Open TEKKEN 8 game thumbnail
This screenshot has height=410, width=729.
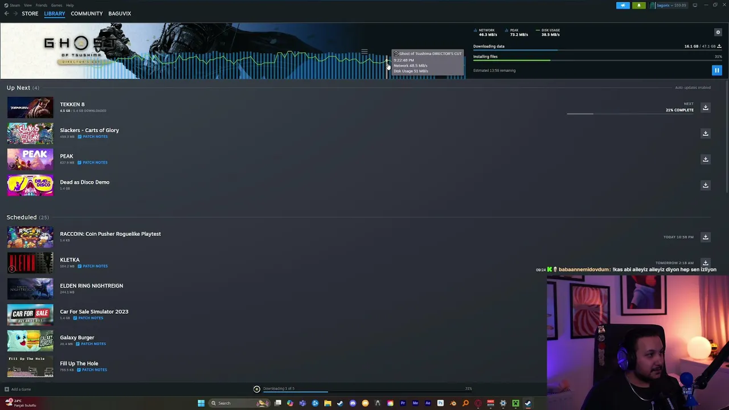pos(30,108)
